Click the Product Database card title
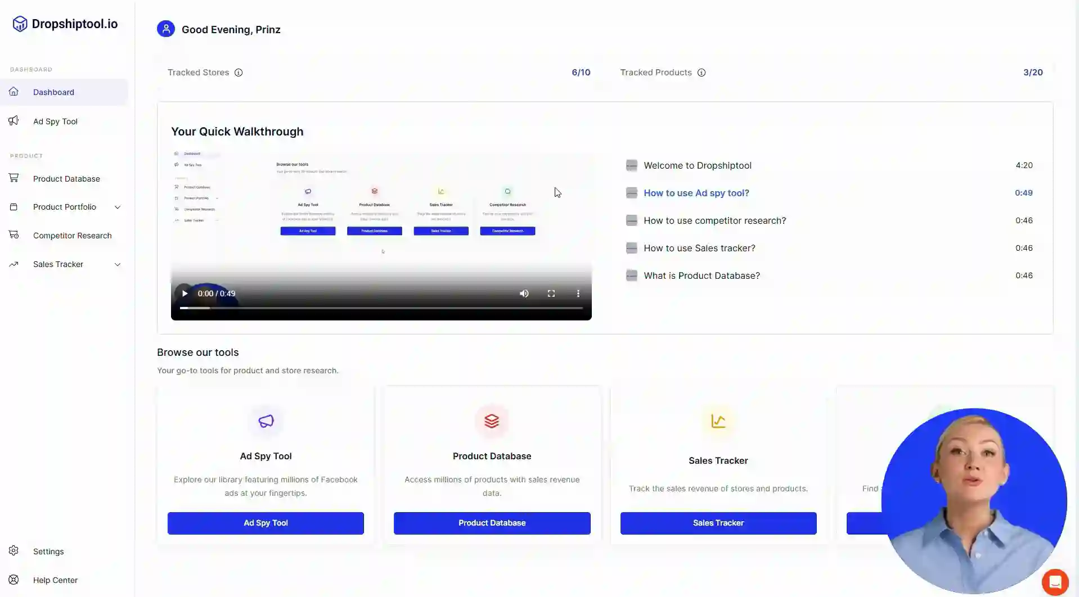1079x597 pixels. click(x=492, y=456)
